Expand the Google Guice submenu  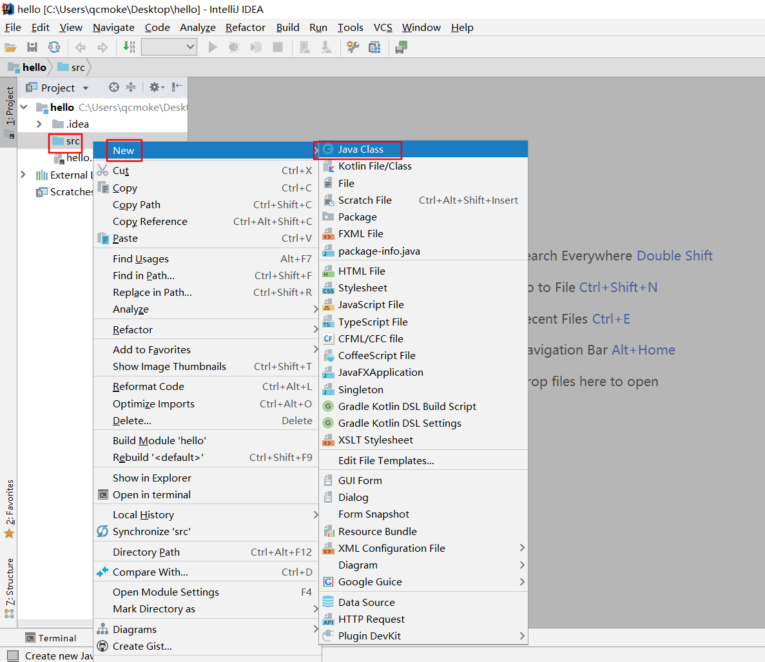pyautogui.click(x=423, y=582)
